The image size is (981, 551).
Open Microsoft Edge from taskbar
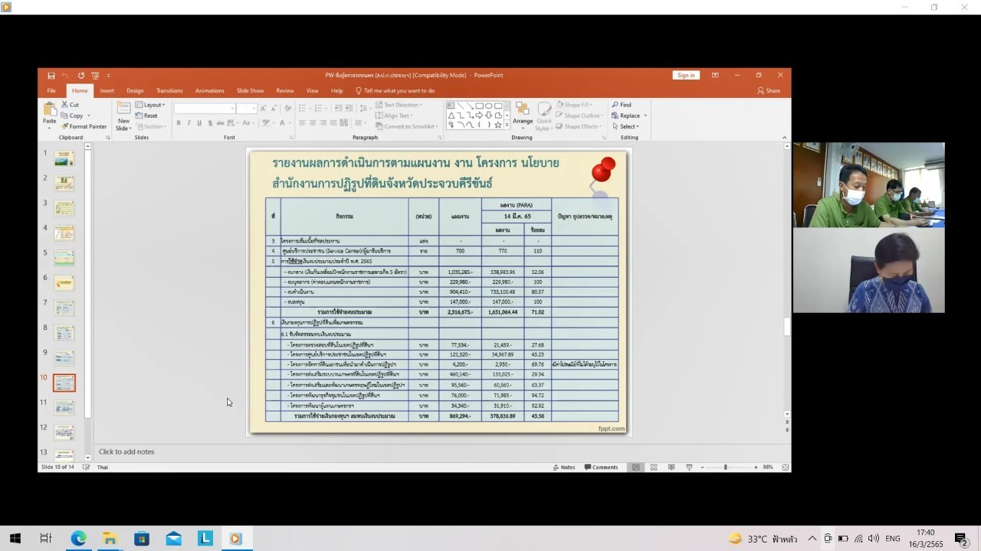(x=78, y=539)
